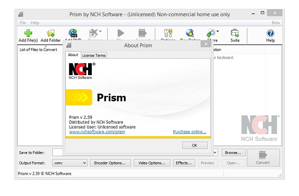Open the Suite toolbar icon
This screenshot has width=299, height=196.
point(235,33)
